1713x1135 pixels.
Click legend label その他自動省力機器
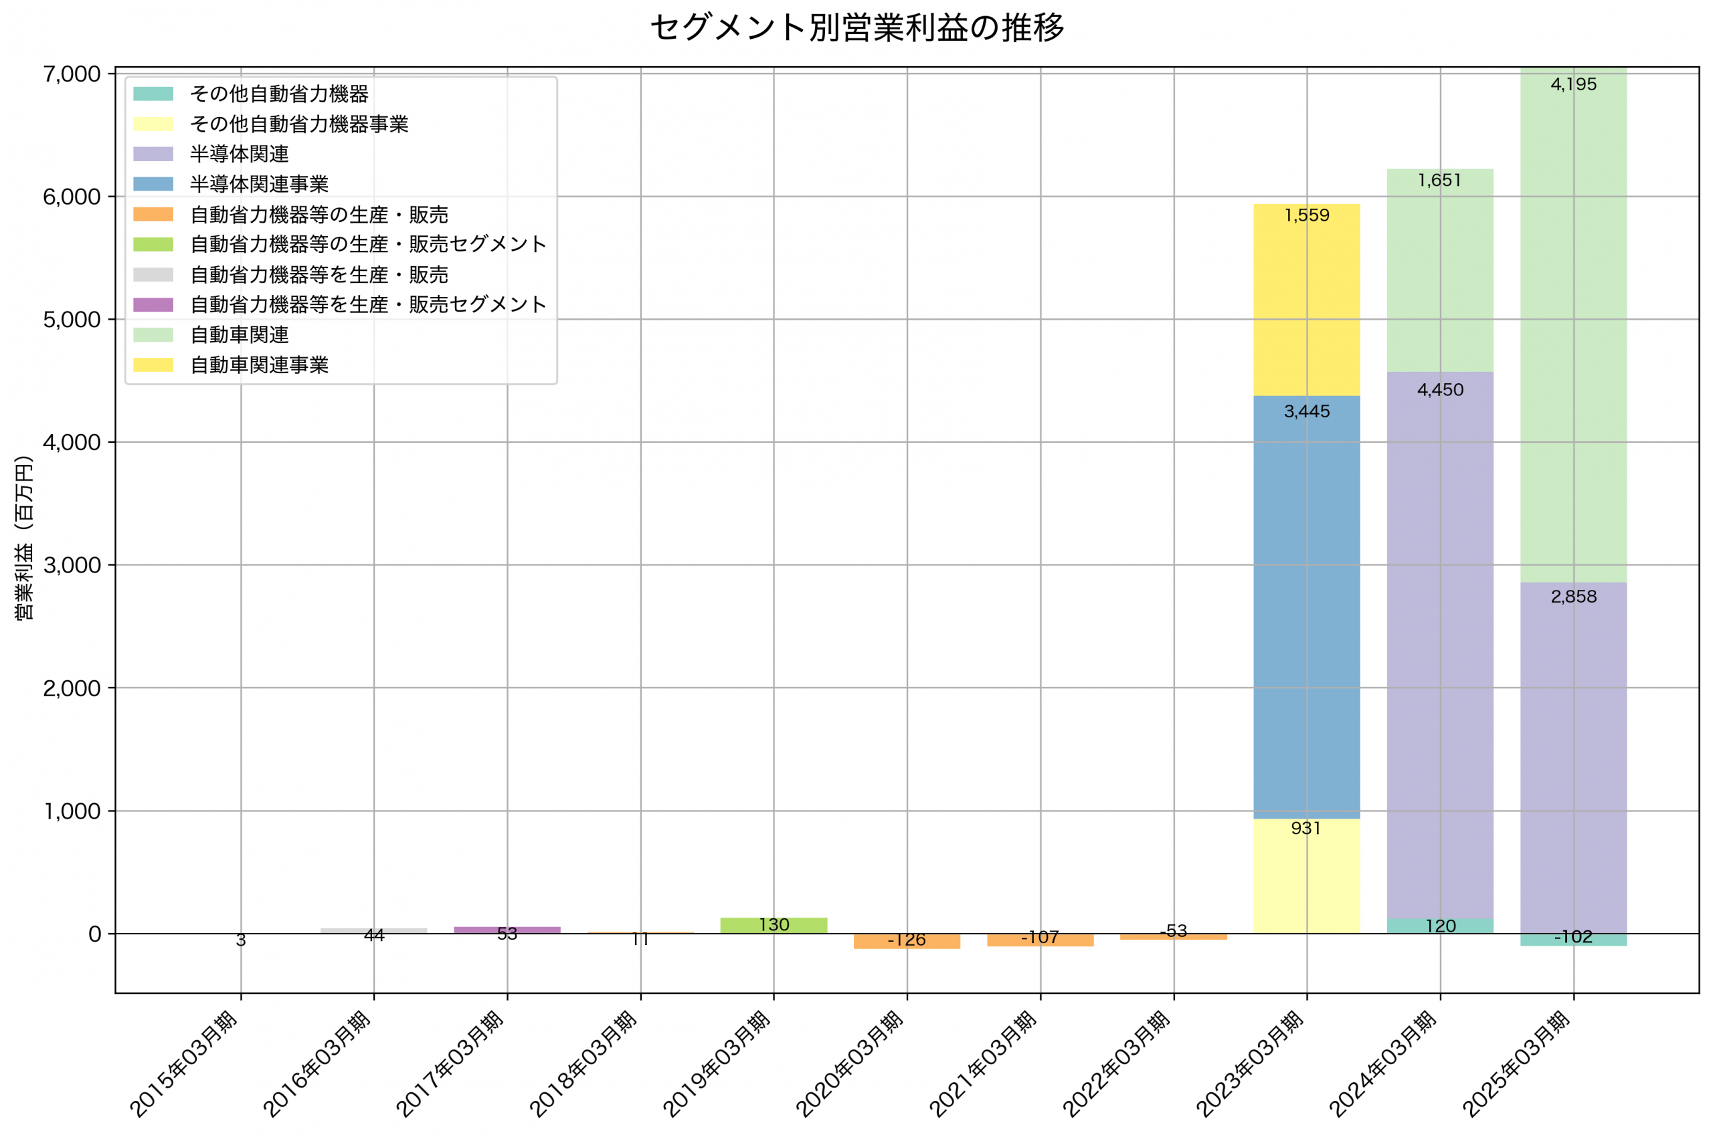click(x=280, y=94)
